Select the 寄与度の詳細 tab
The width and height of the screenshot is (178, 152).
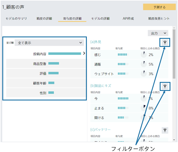click(72, 19)
